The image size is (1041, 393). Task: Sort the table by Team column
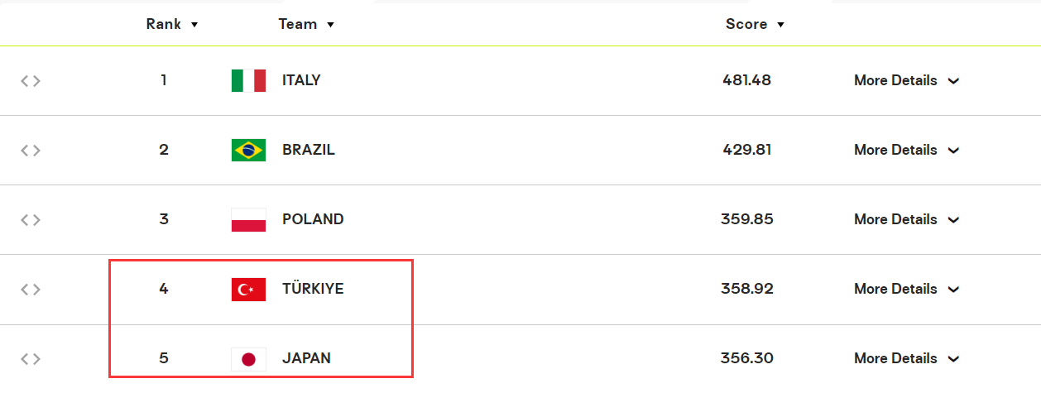306,24
